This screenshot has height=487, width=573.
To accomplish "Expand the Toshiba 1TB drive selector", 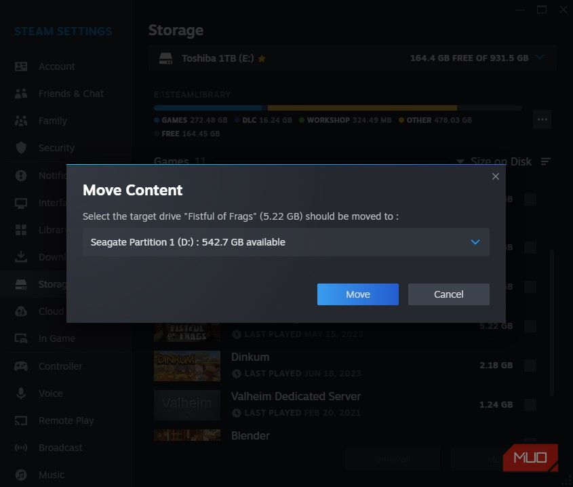I will (x=540, y=58).
